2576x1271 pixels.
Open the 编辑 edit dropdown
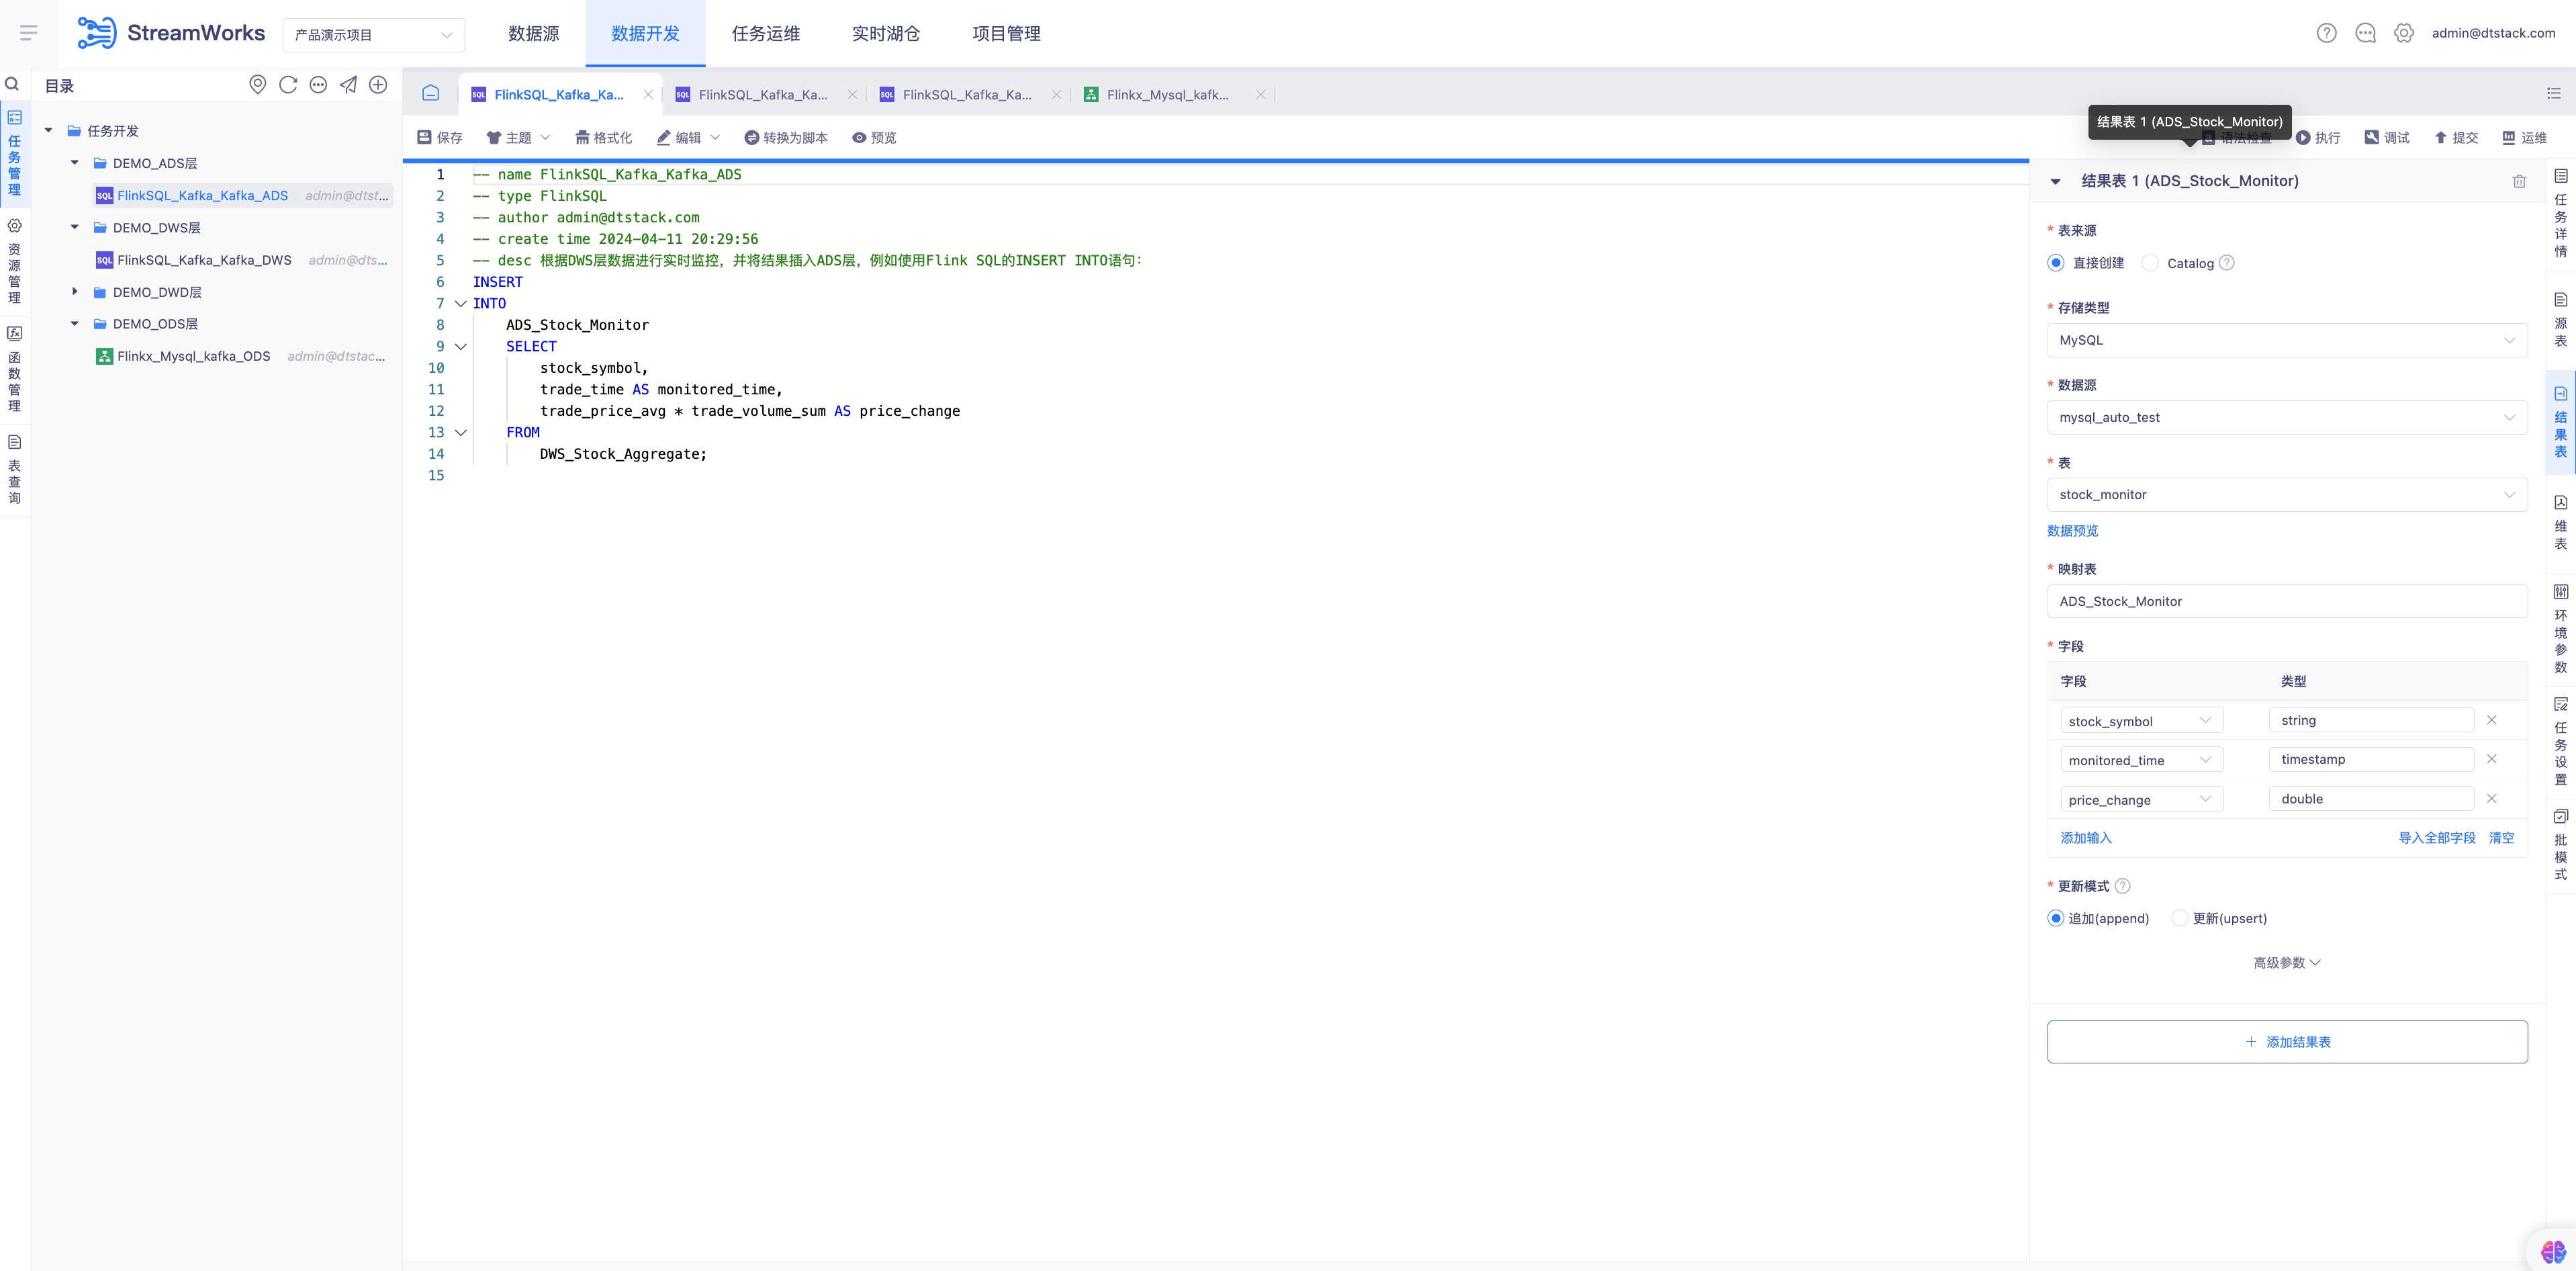pyautogui.click(x=688, y=137)
